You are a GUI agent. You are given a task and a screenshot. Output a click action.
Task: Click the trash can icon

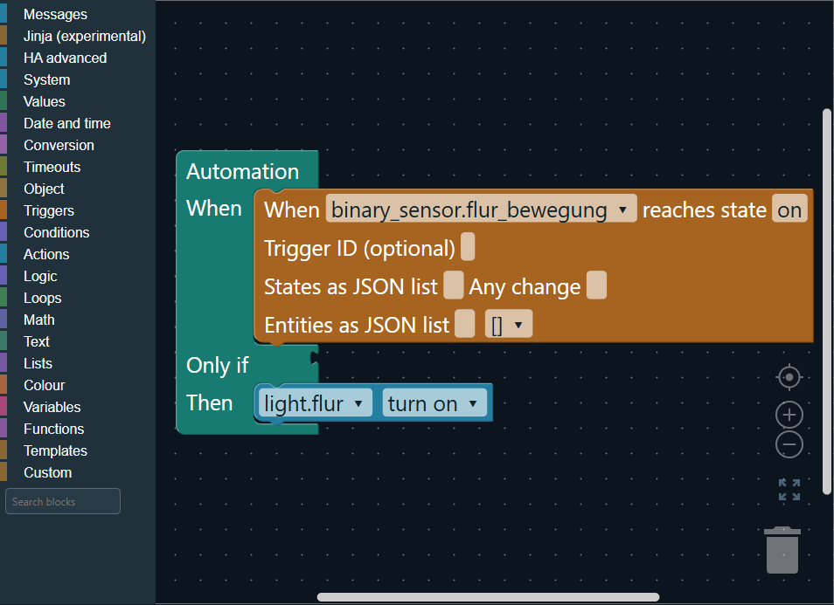(782, 550)
